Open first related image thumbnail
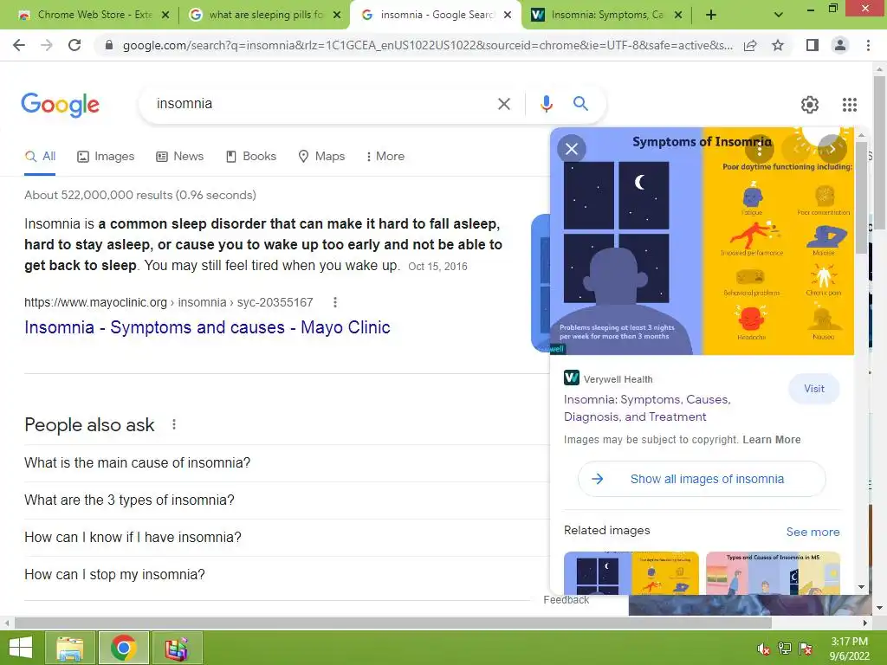887x665 pixels. (631, 573)
